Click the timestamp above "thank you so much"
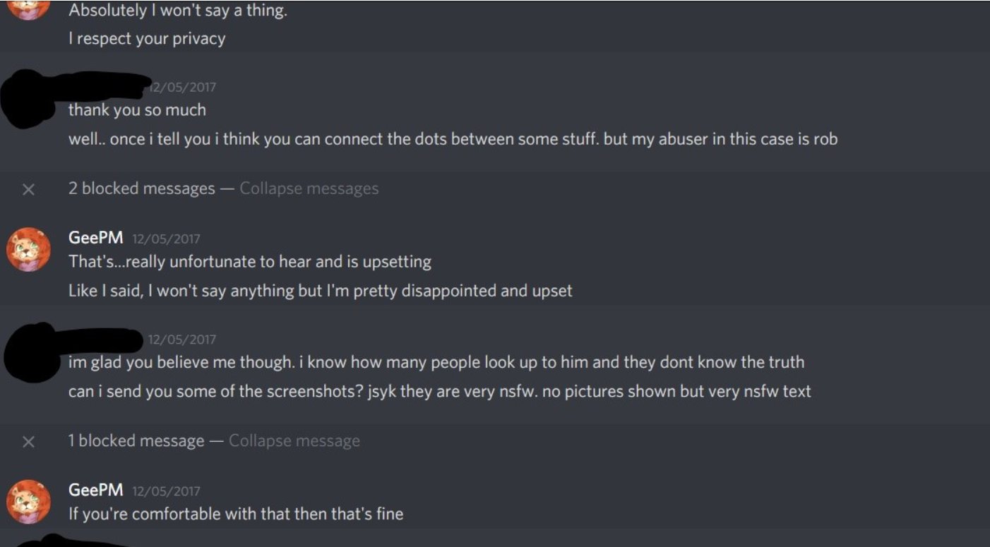This screenshot has height=547, width=990. coord(182,88)
